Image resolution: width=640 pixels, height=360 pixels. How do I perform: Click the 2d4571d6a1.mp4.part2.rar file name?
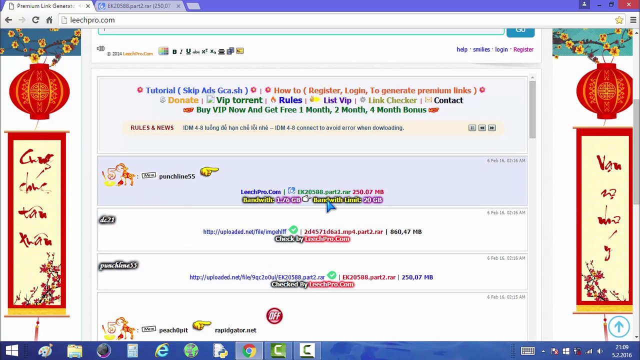[x=343, y=232]
